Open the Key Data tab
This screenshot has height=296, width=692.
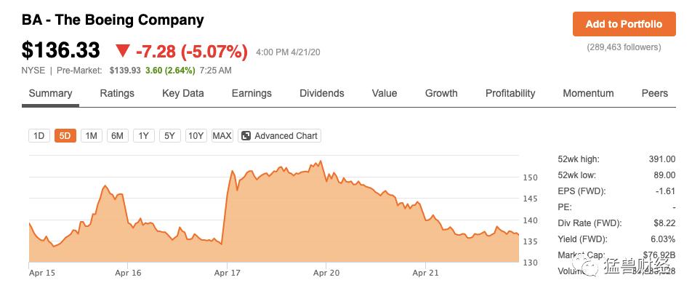[x=183, y=93]
